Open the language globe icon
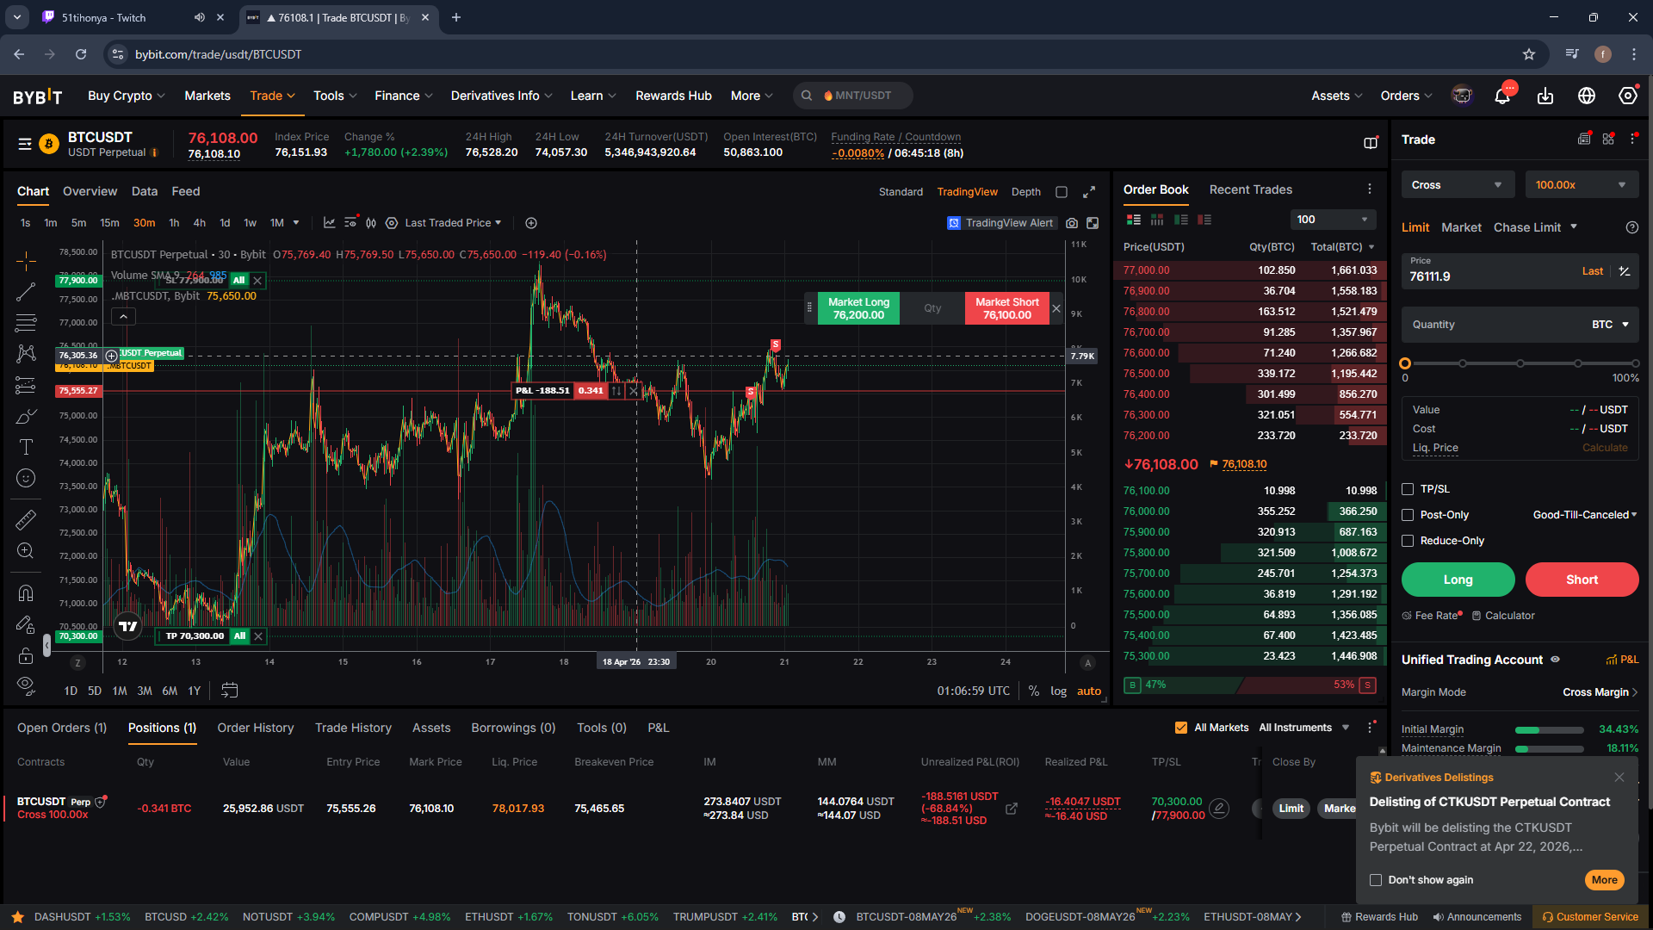Screen dimensions: 1653x930 (x=1587, y=96)
